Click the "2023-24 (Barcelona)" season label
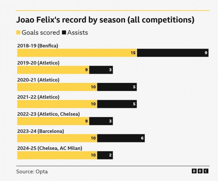 click(40, 131)
